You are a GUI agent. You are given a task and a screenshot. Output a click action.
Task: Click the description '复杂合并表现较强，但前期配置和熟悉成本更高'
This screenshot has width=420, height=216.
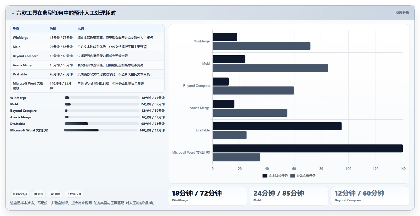coord(110,65)
